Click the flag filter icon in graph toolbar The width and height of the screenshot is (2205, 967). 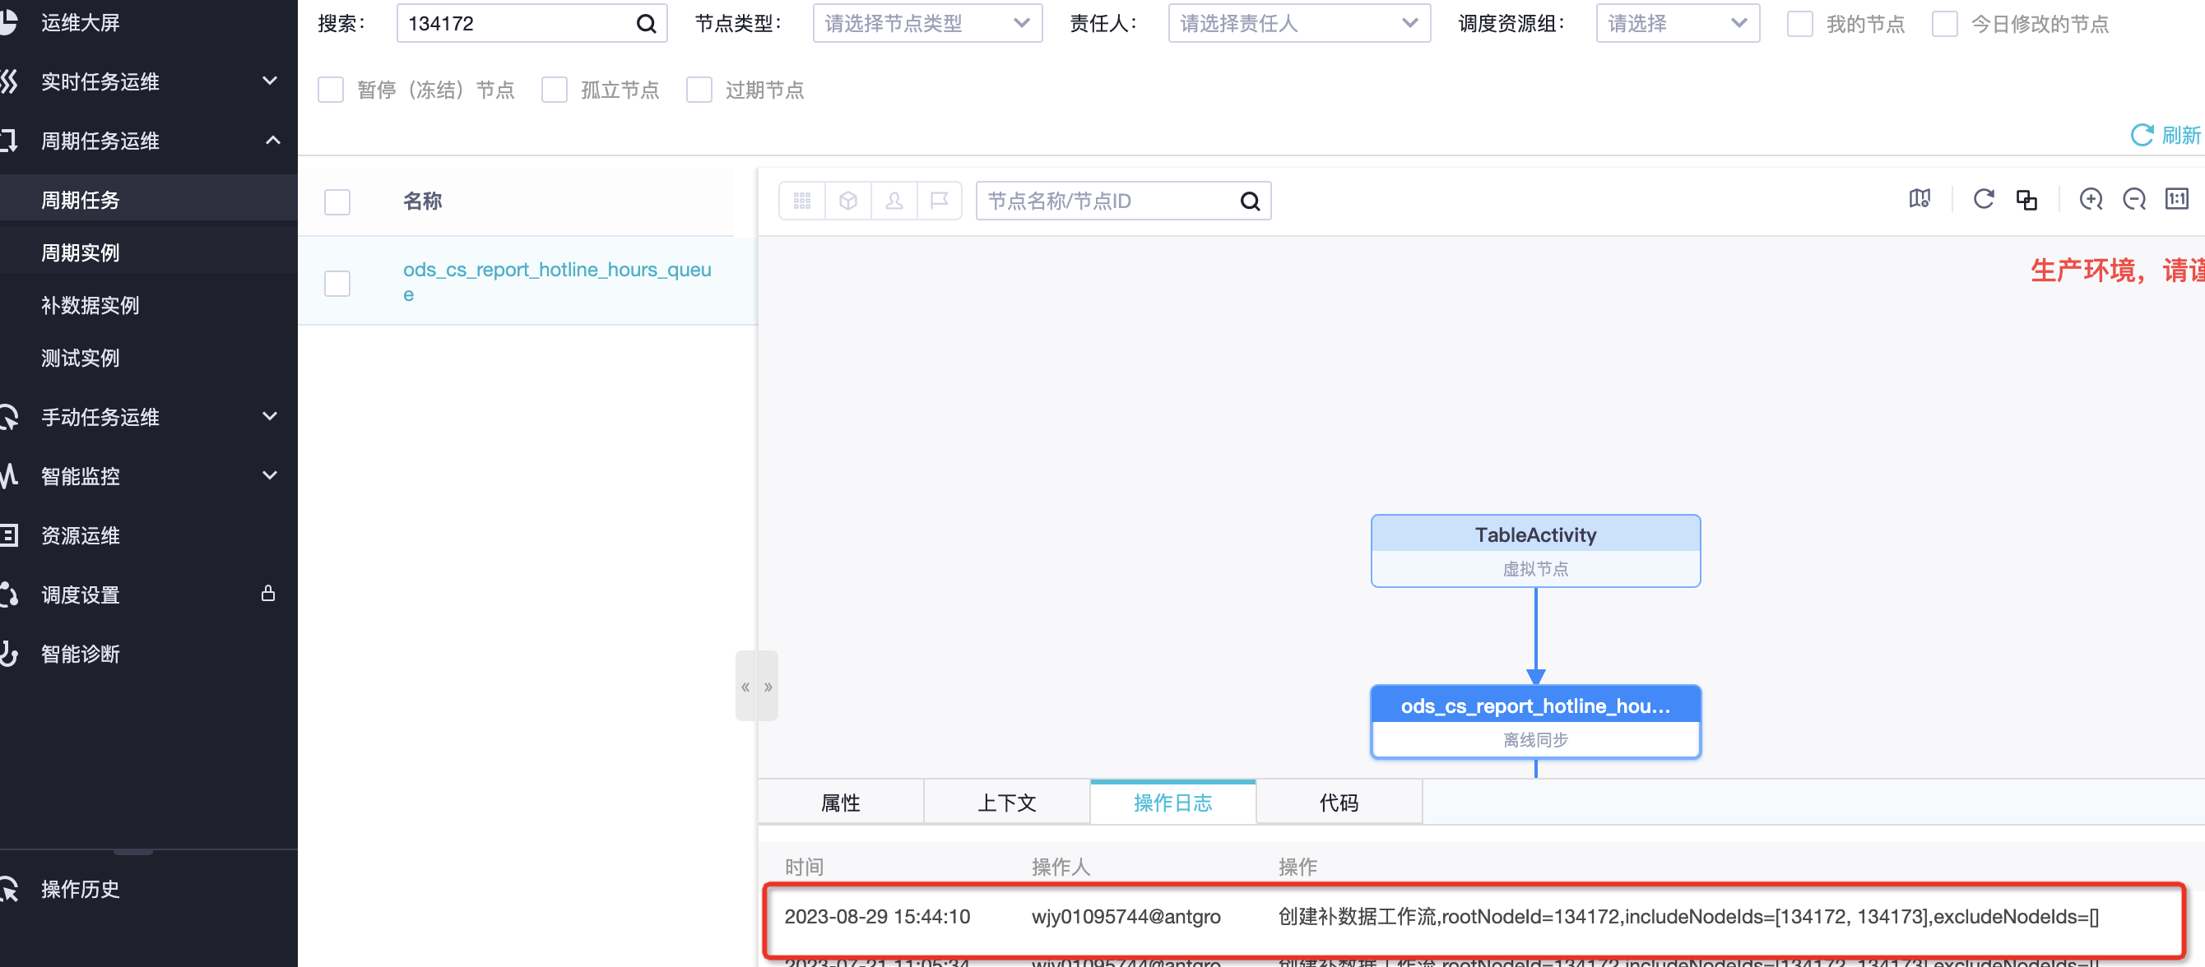(x=939, y=201)
